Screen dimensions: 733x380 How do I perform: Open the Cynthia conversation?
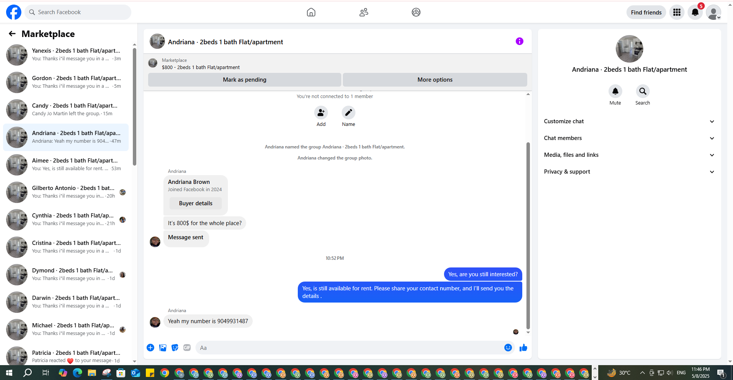point(66,220)
